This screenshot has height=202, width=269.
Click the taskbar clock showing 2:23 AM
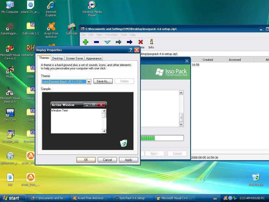click(x=252, y=198)
